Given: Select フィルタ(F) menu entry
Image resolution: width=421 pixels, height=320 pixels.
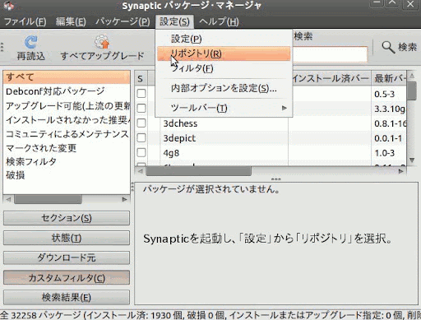Looking at the screenshot, I should pyautogui.click(x=224, y=68).
